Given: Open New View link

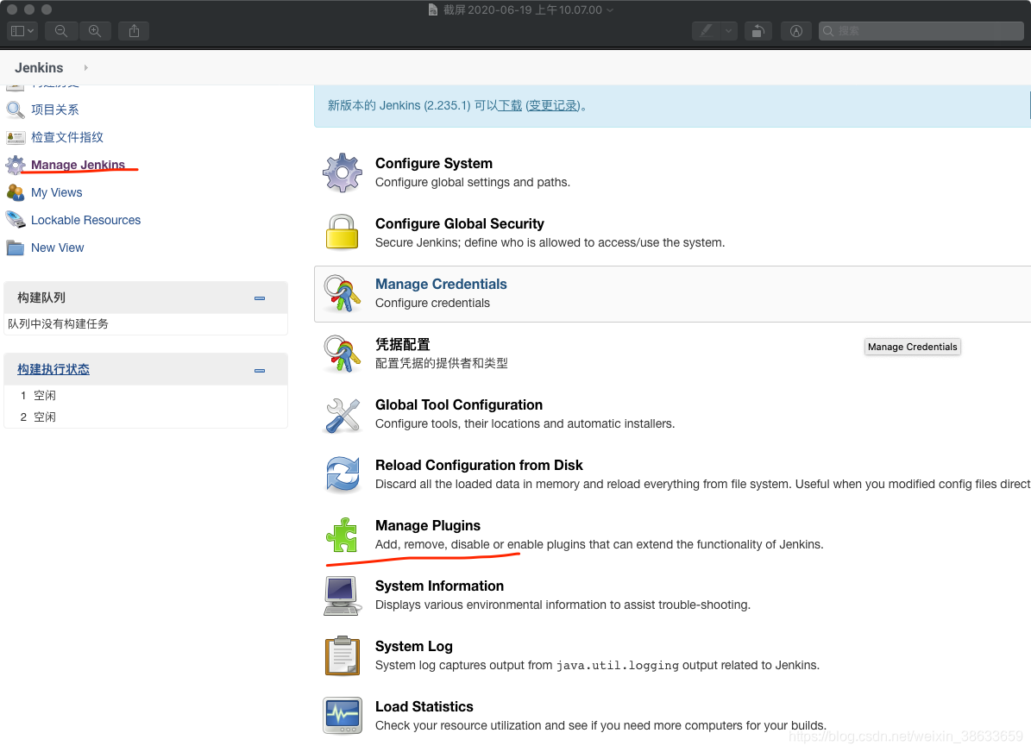Looking at the screenshot, I should [57, 248].
